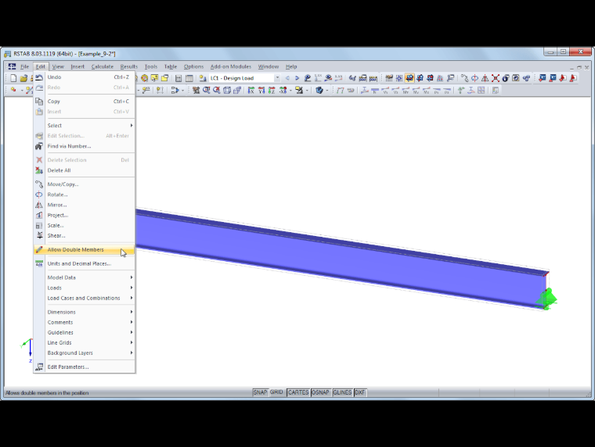Click the Move/Copy icon in the top toolbar

(x=464, y=78)
